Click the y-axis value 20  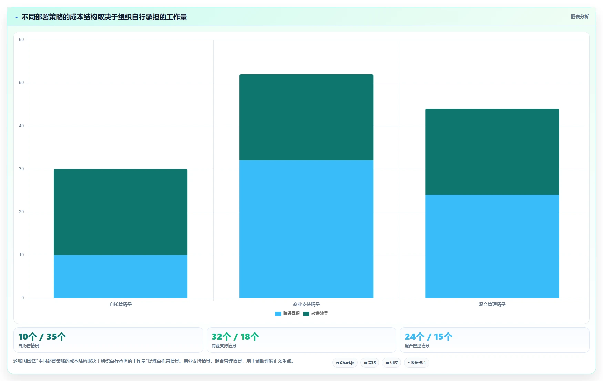click(x=21, y=212)
